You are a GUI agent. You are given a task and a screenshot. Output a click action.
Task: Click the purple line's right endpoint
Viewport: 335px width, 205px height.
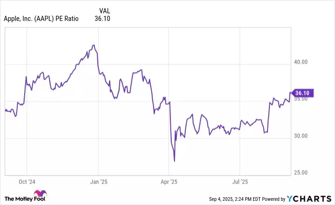point(291,93)
